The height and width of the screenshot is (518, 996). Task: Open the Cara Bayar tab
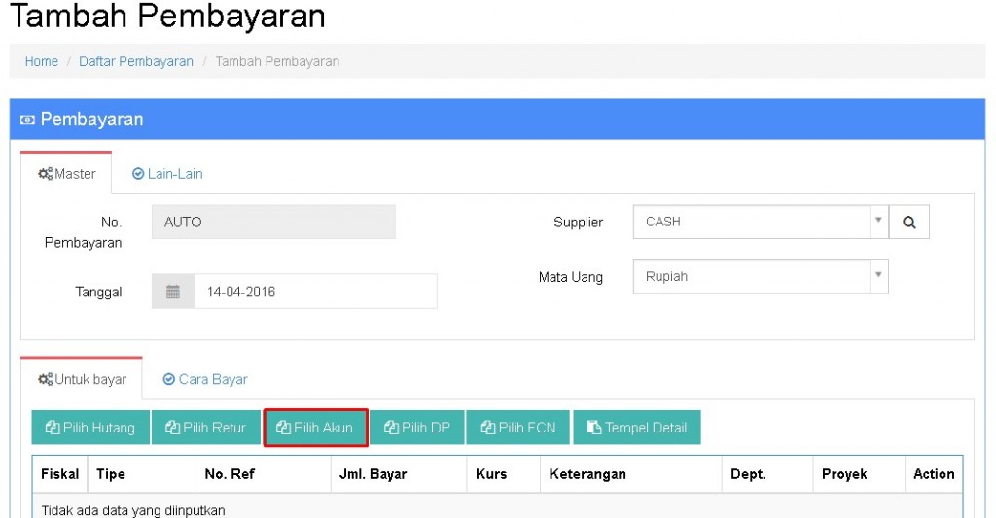coord(205,379)
